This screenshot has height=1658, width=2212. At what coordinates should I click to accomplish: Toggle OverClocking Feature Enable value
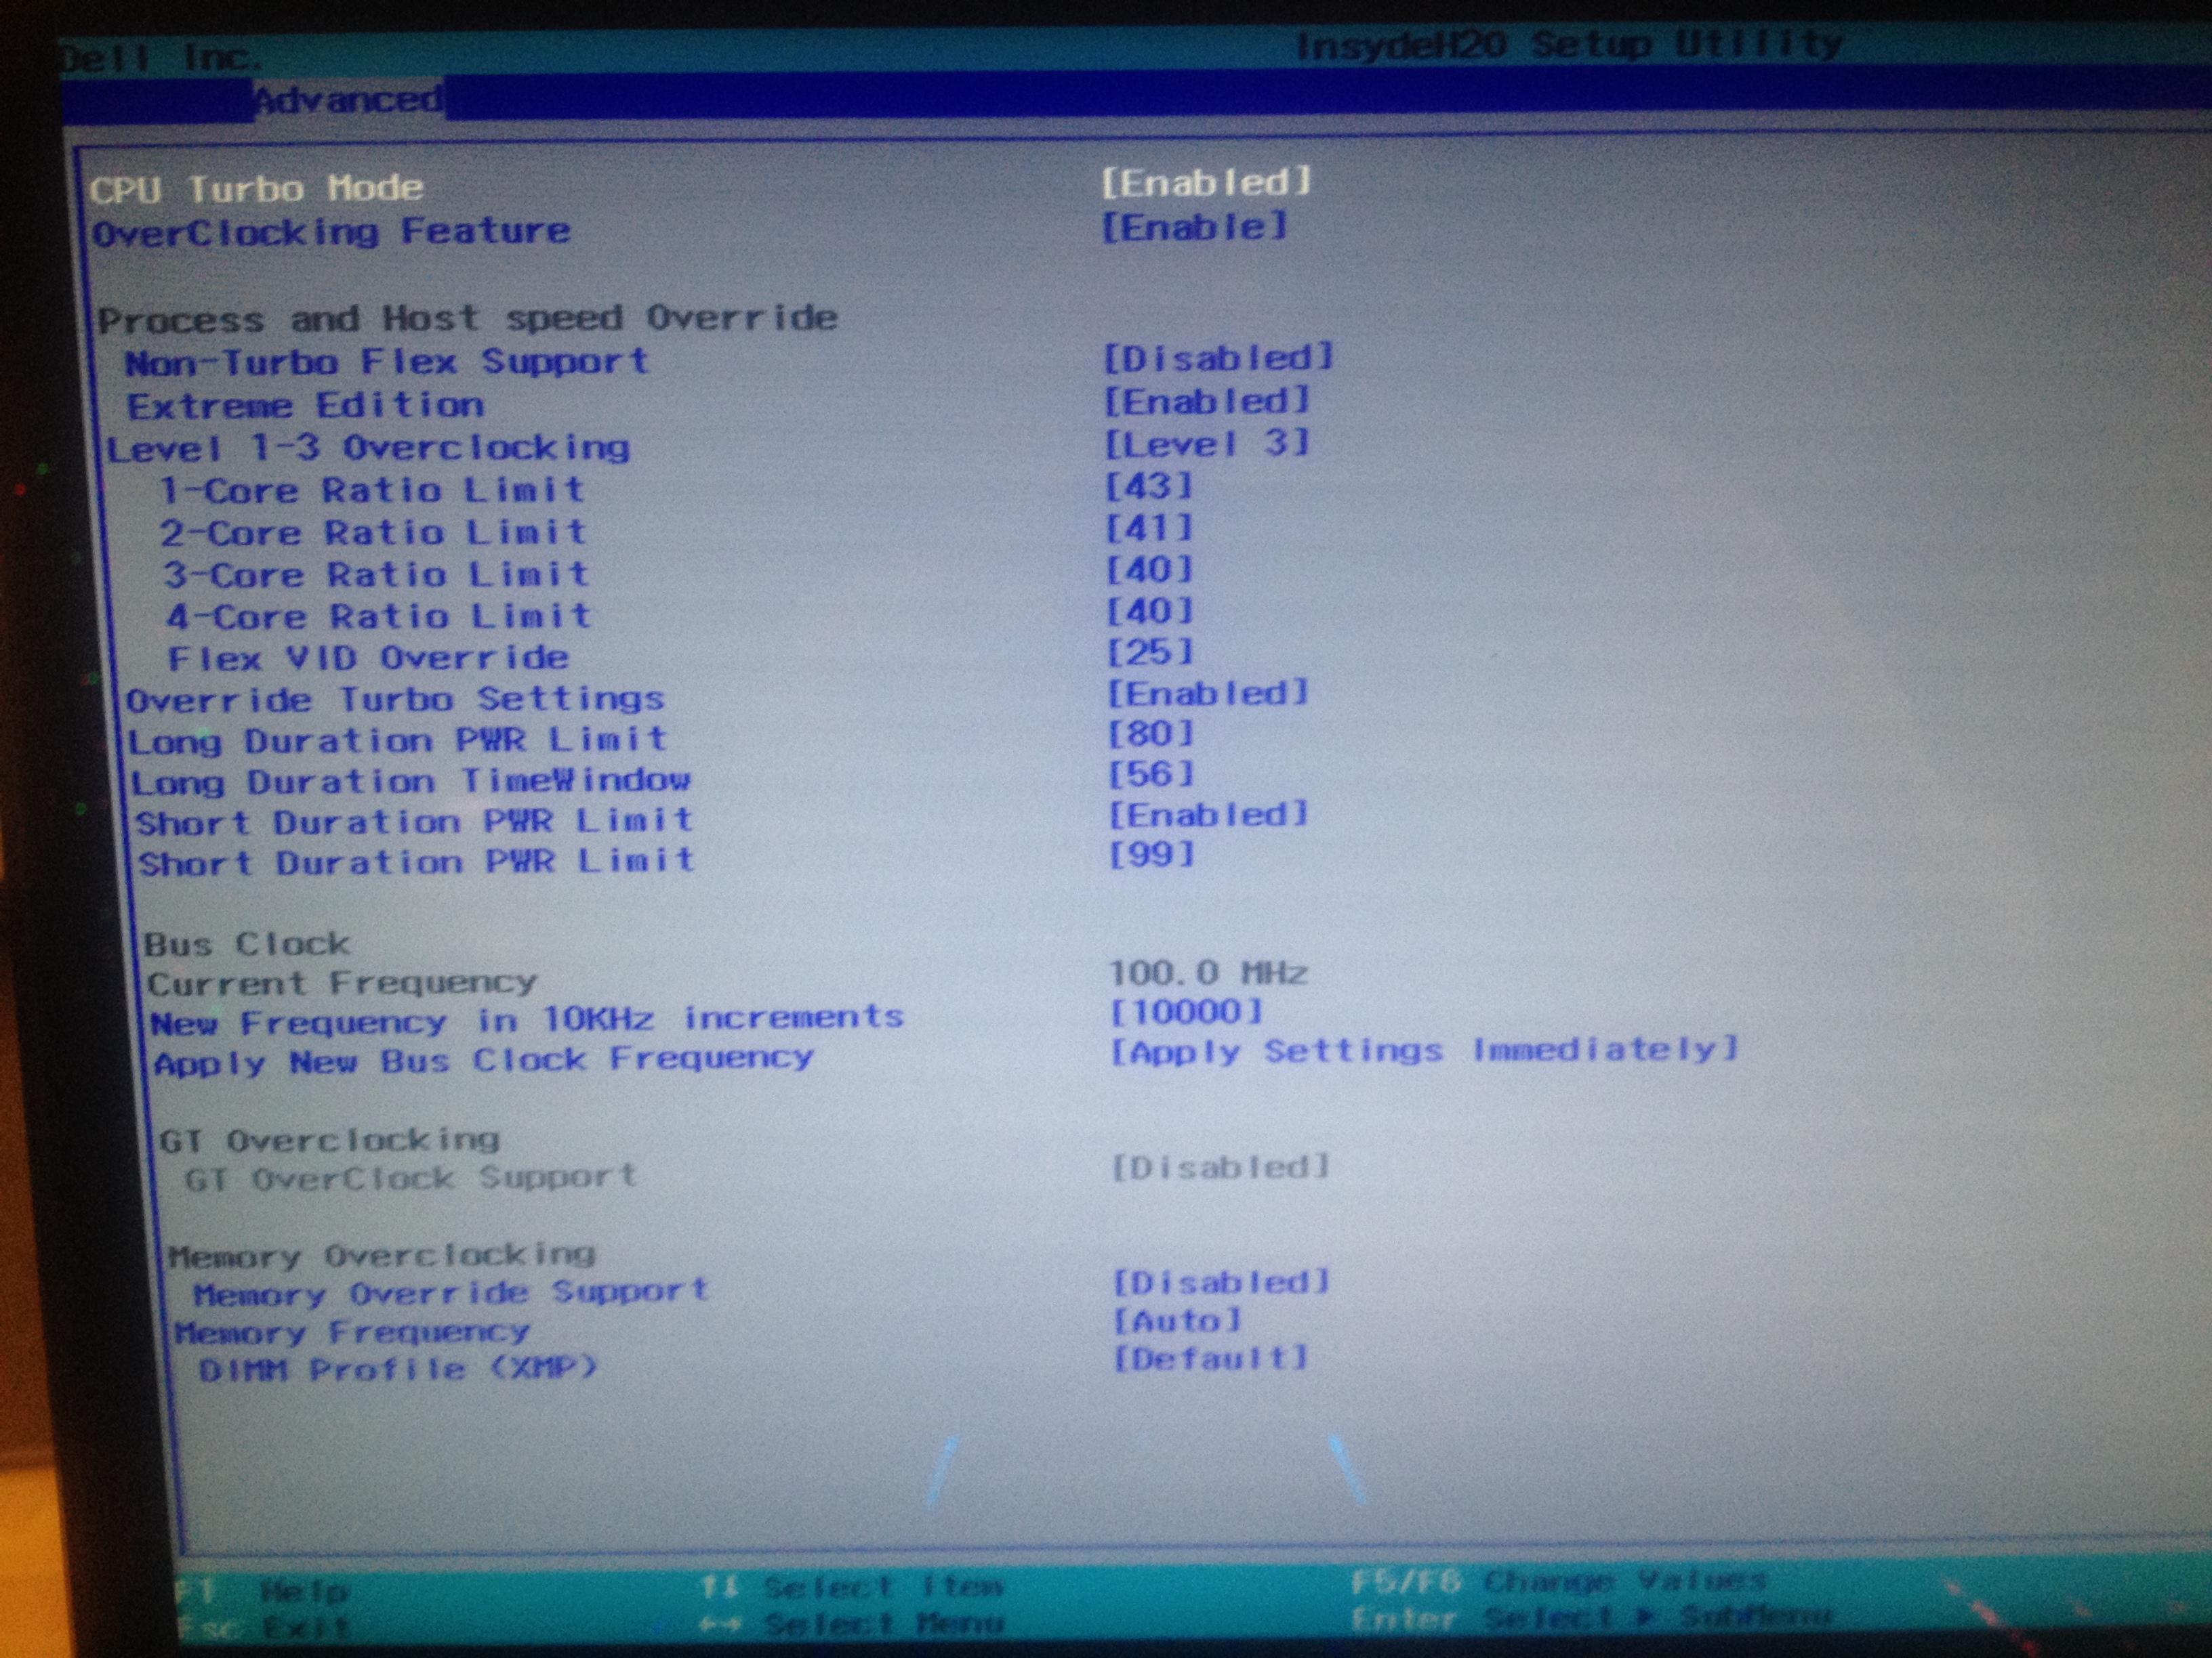click(1194, 227)
